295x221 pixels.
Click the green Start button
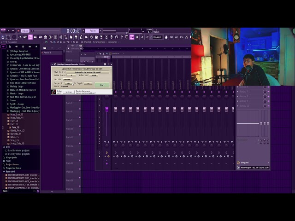pyautogui.click(x=102, y=85)
